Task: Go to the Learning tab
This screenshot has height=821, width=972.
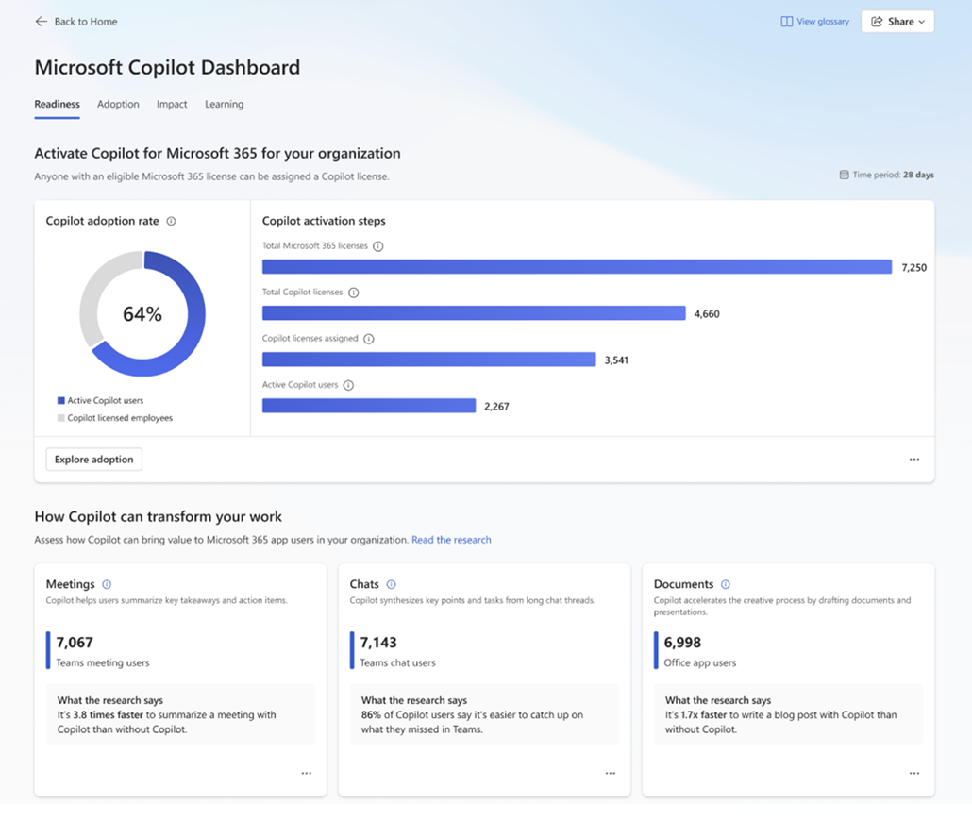Action: tap(224, 105)
